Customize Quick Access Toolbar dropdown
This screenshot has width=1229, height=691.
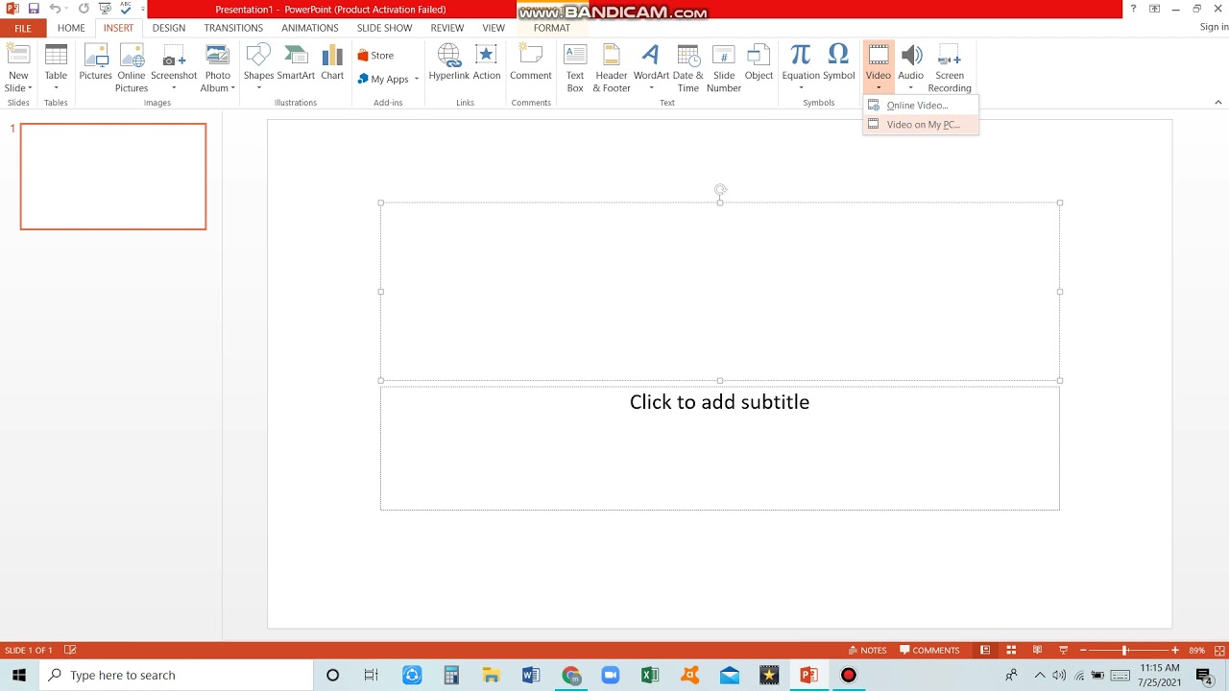coord(143,9)
